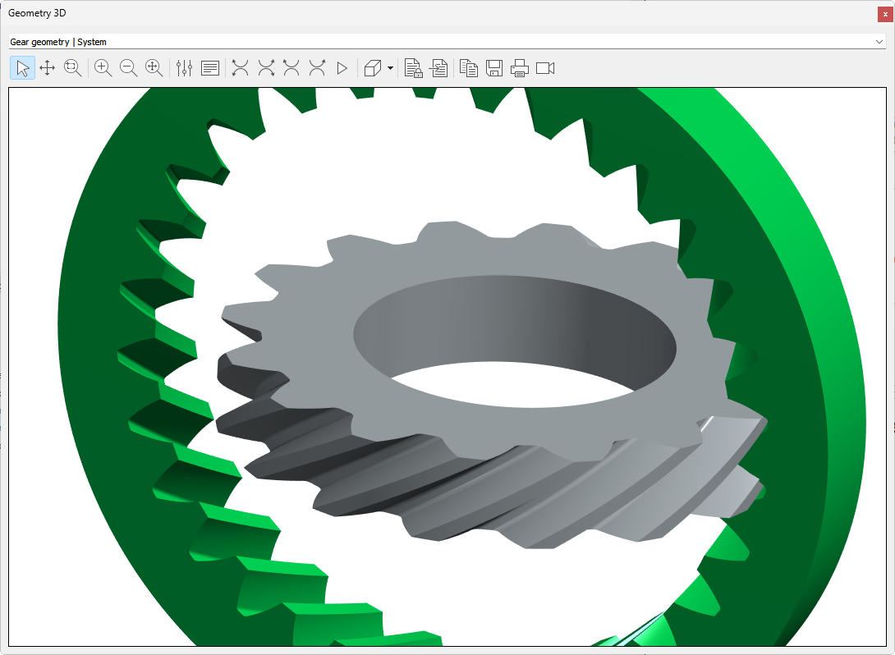Click the document with lock icon

tap(413, 68)
